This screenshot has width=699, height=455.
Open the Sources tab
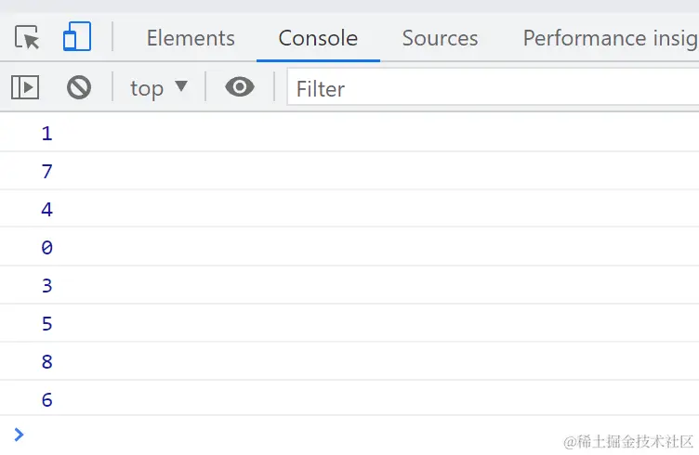coord(440,38)
